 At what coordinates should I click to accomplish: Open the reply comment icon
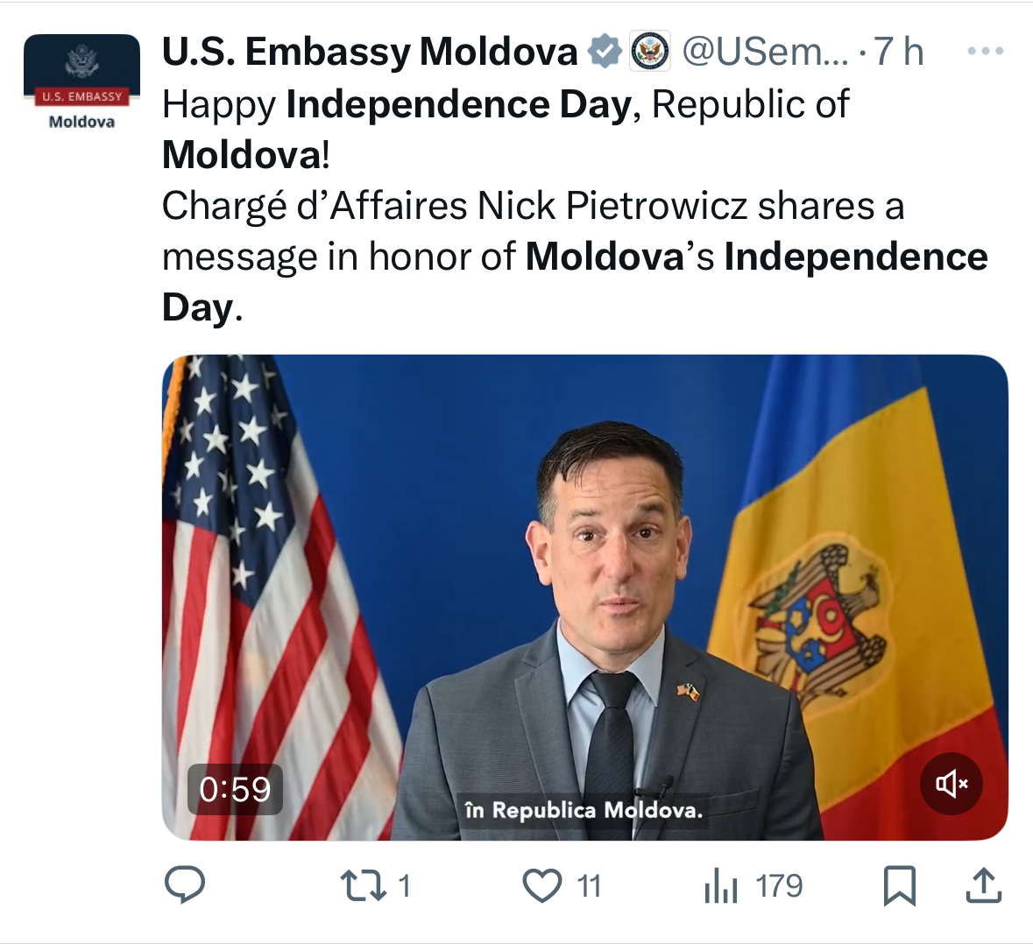point(185,884)
